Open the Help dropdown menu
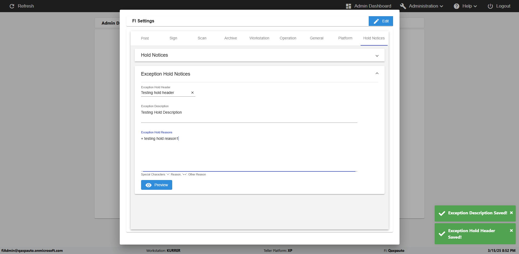519x254 pixels. click(x=469, y=6)
